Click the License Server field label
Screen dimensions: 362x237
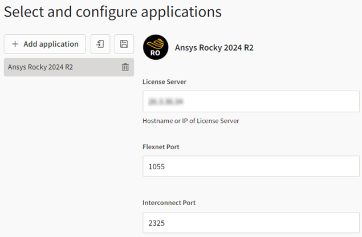click(x=164, y=81)
